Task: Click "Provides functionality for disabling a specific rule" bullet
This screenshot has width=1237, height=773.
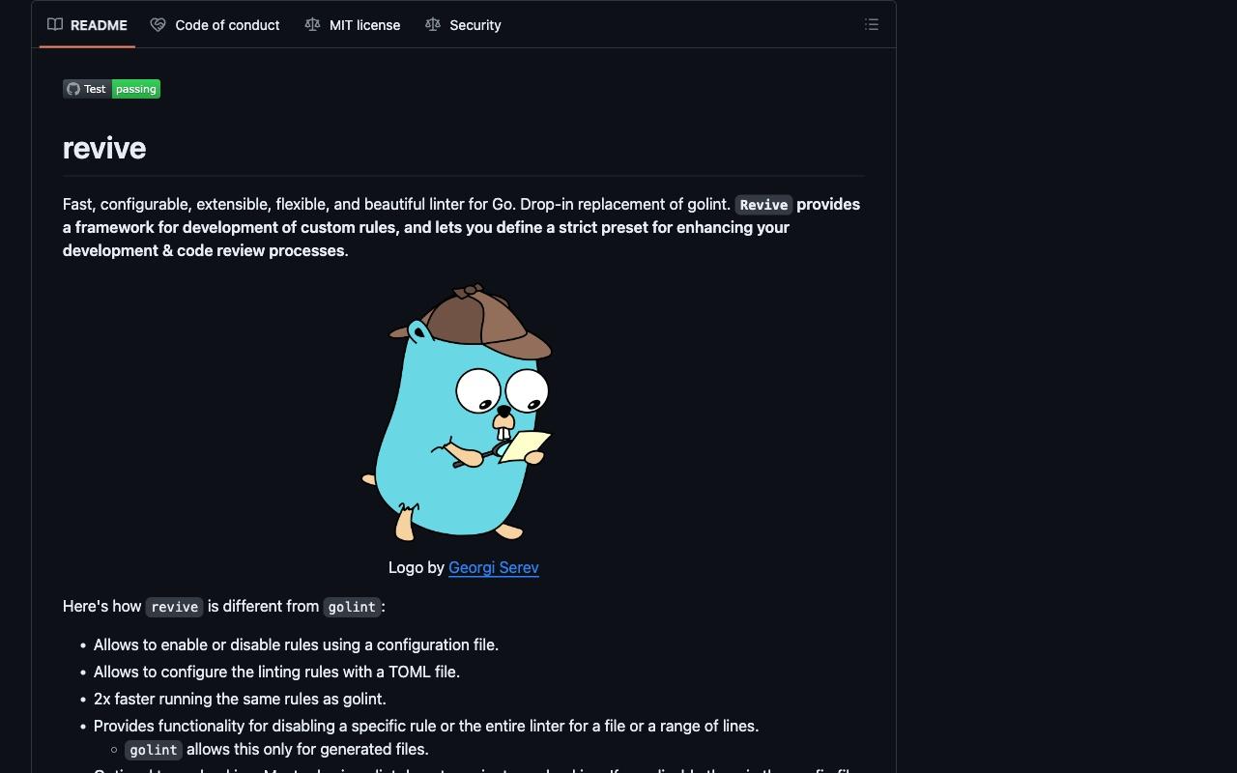Action: [x=426, y=726]
